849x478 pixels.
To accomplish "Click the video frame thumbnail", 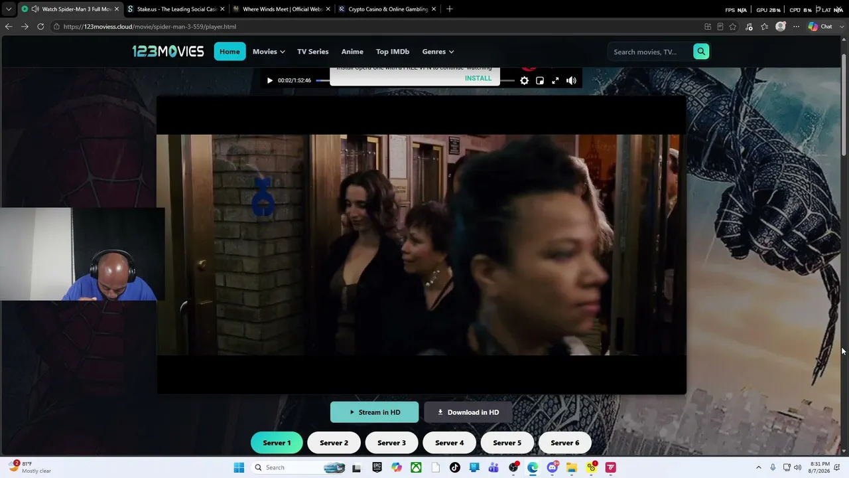I will 421,245.
